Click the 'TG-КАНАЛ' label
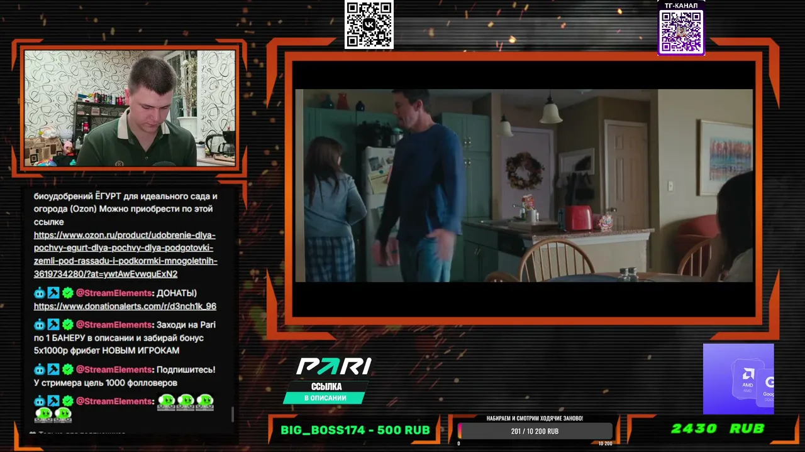The image size is (805, 452). [681, 6]
